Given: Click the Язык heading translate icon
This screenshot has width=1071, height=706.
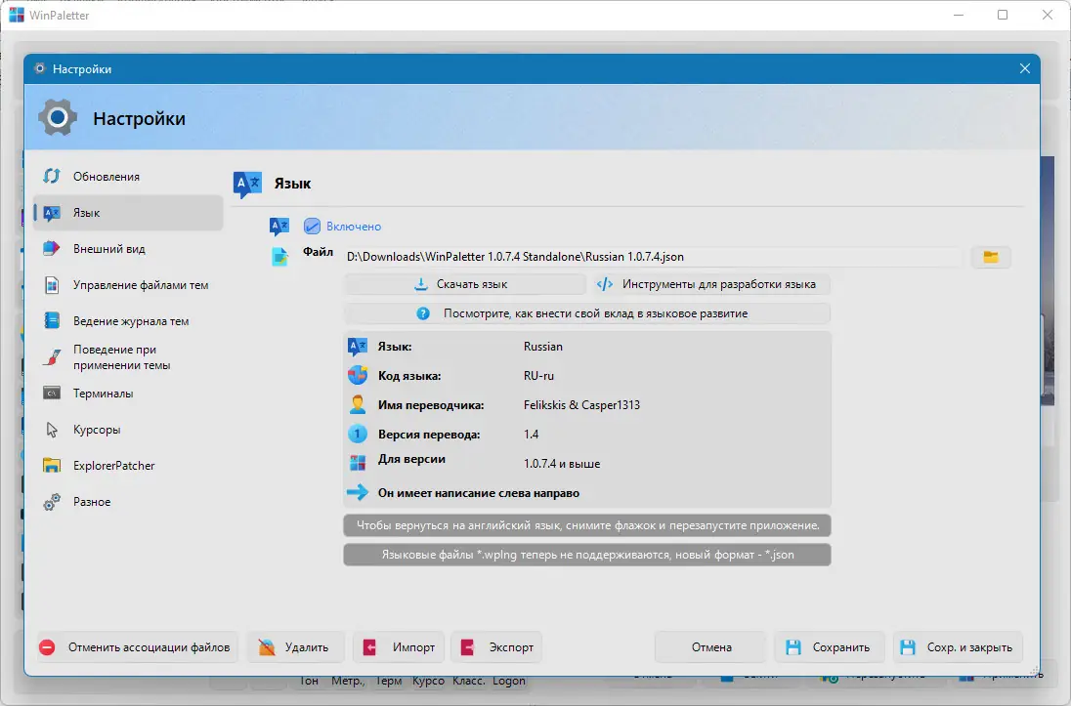Looking at the screenshot, I should tap(247, 184).
